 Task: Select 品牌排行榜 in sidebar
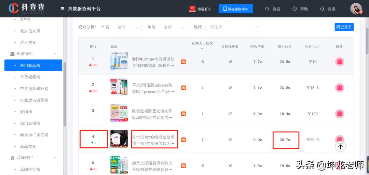[x=30, y=170]
